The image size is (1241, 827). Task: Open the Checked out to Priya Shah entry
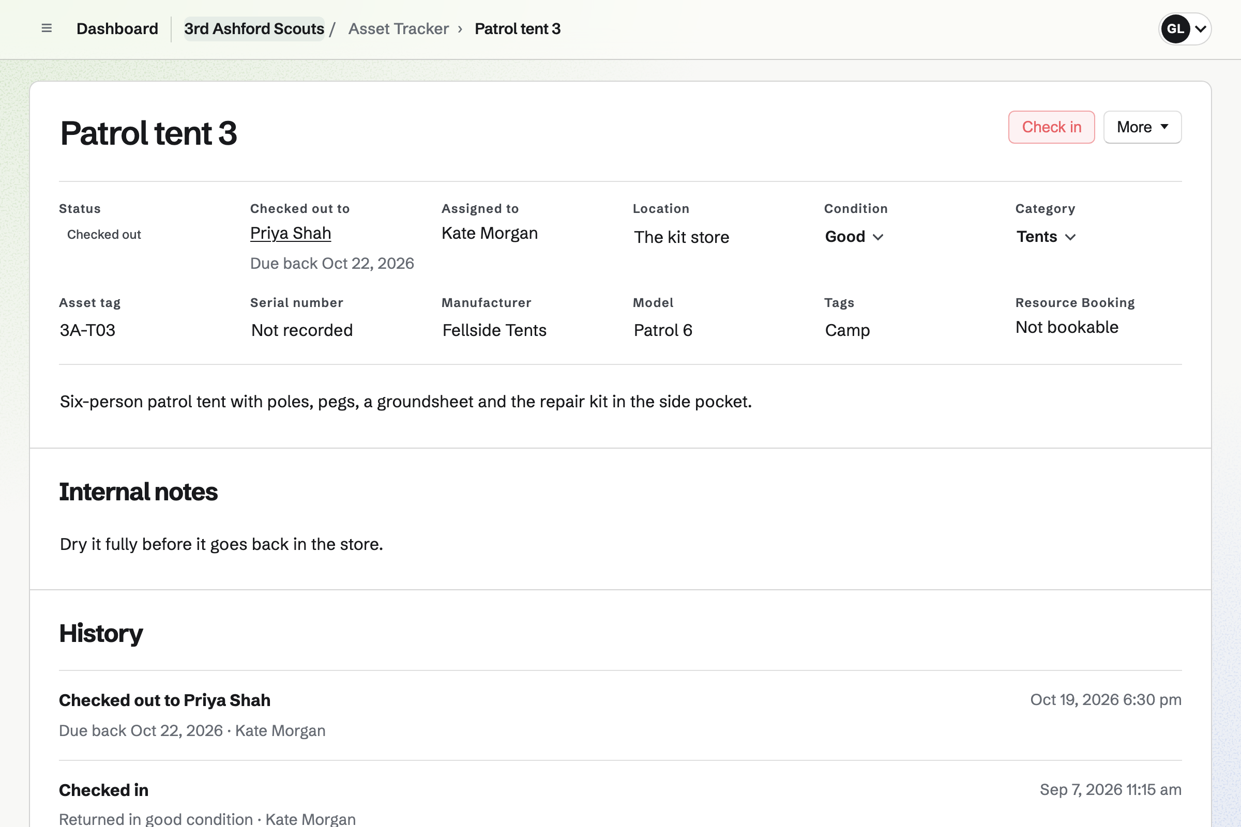point(620,715)
